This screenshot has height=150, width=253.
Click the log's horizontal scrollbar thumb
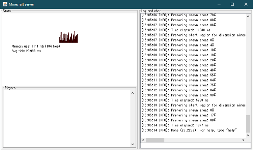click(155, 140)
